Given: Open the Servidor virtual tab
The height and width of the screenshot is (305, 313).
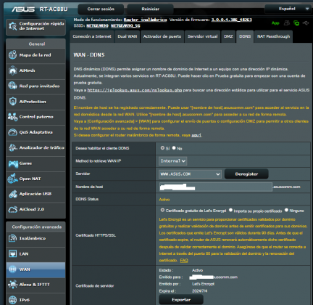Looking at the screenshot, I should (x=203, y=36).
